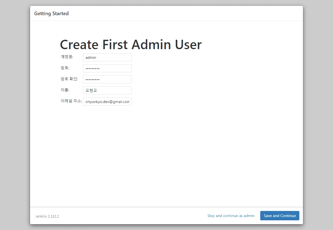Focus the 계정명 field containing admin

(x=107, y=57)
